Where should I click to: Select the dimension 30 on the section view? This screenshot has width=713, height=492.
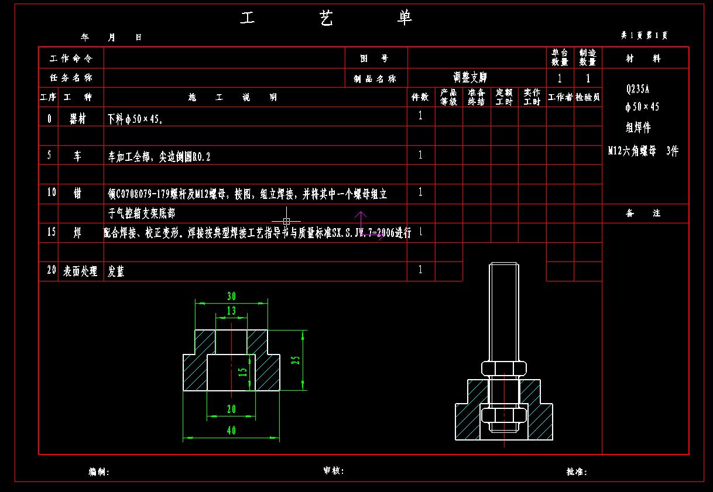point(231,297)
